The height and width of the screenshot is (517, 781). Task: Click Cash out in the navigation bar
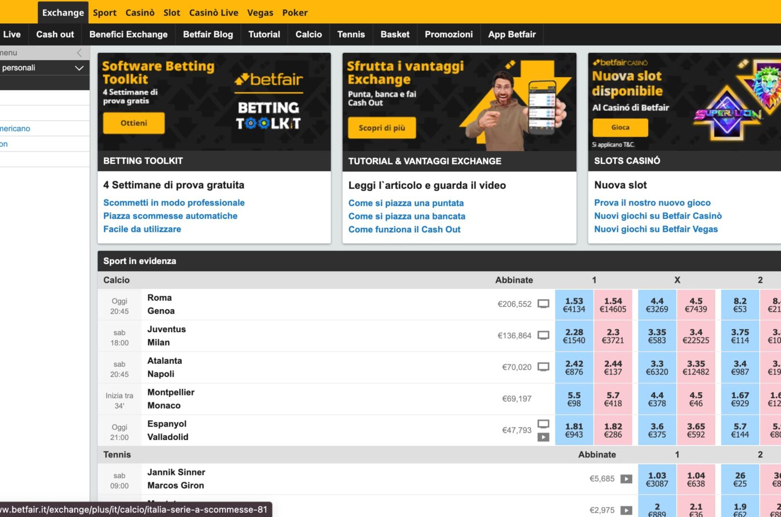pos(55,34)
